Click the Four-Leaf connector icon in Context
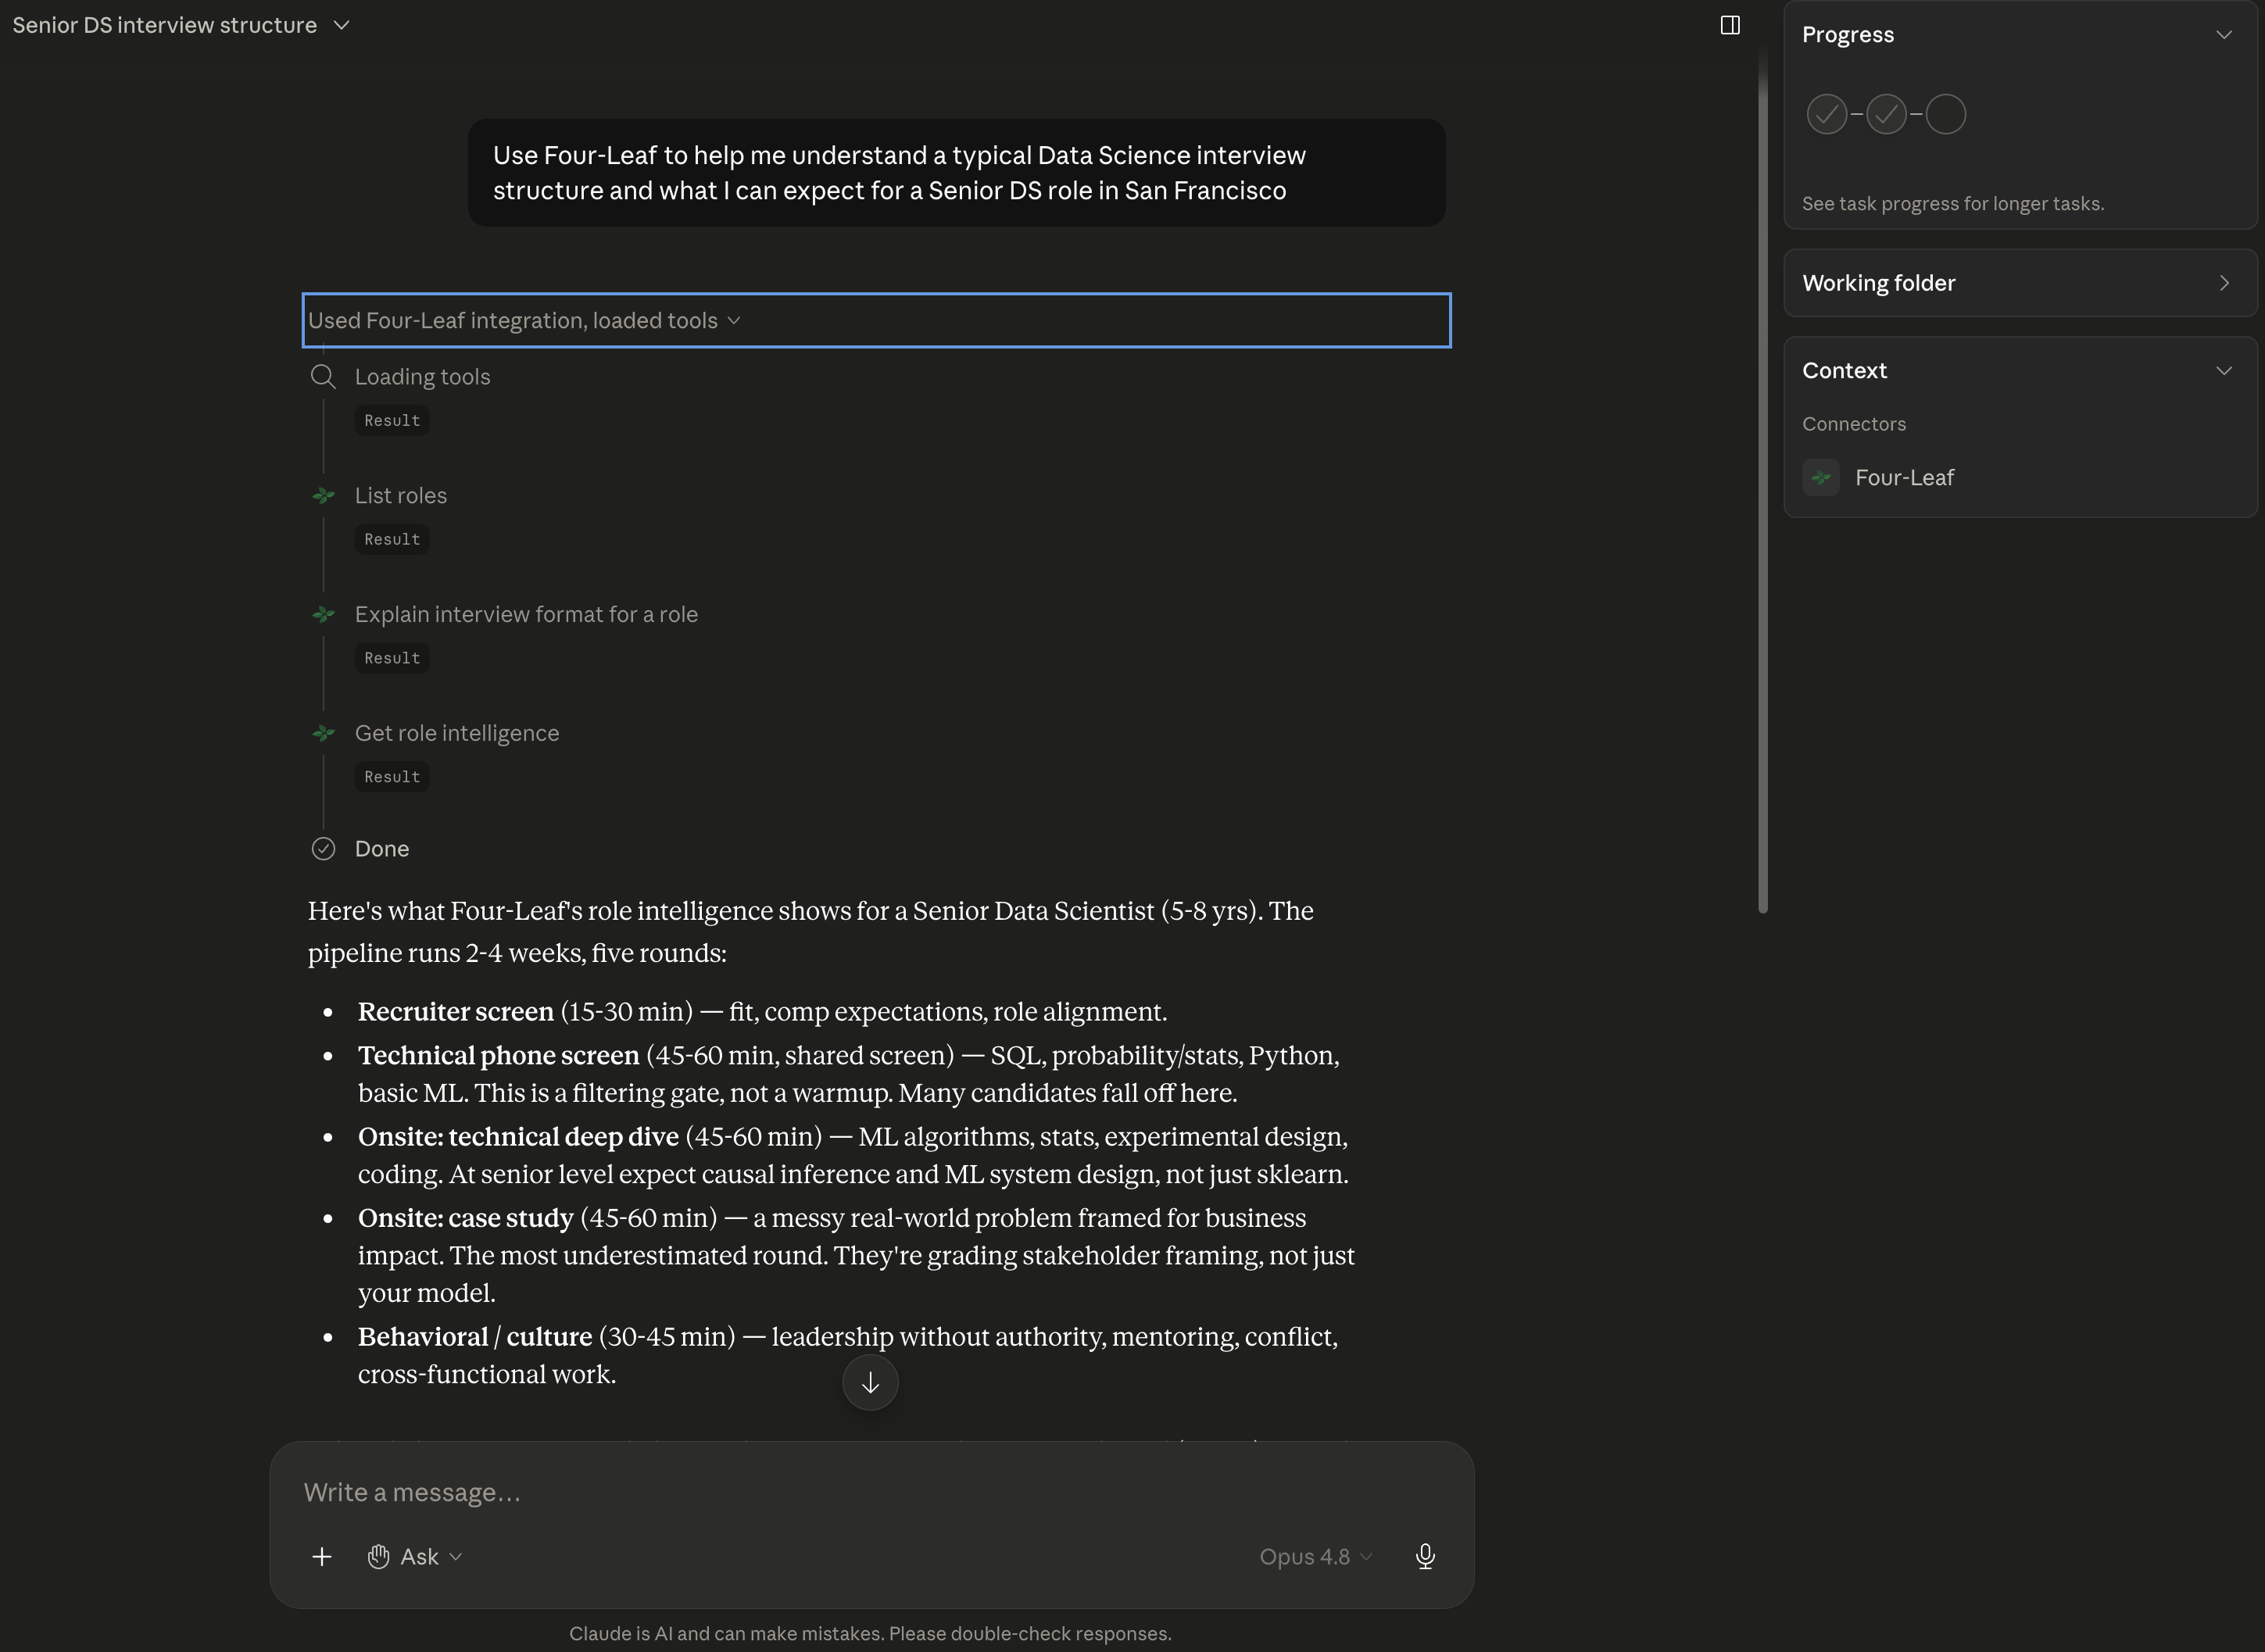Viewport: 2265px width, 1652px height. point(1821,478)
